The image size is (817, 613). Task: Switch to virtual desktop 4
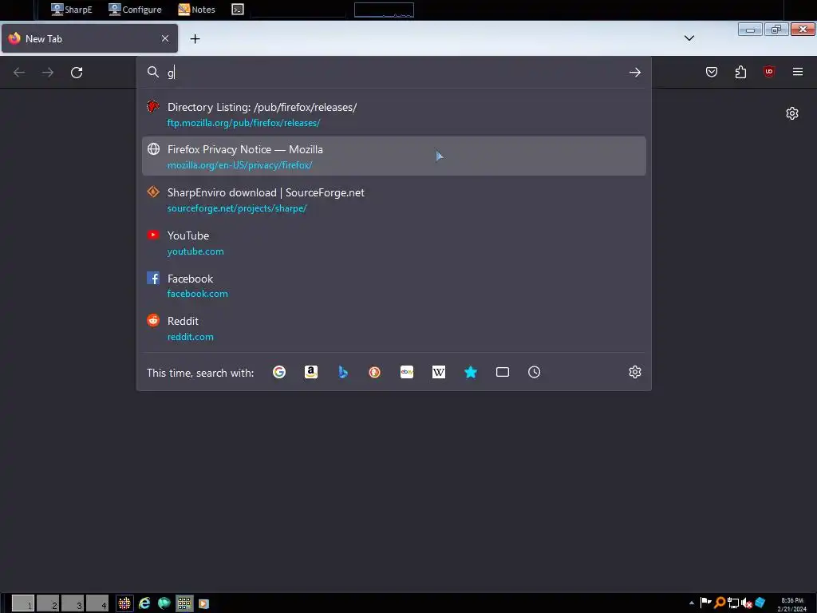(x=97, y=603)
